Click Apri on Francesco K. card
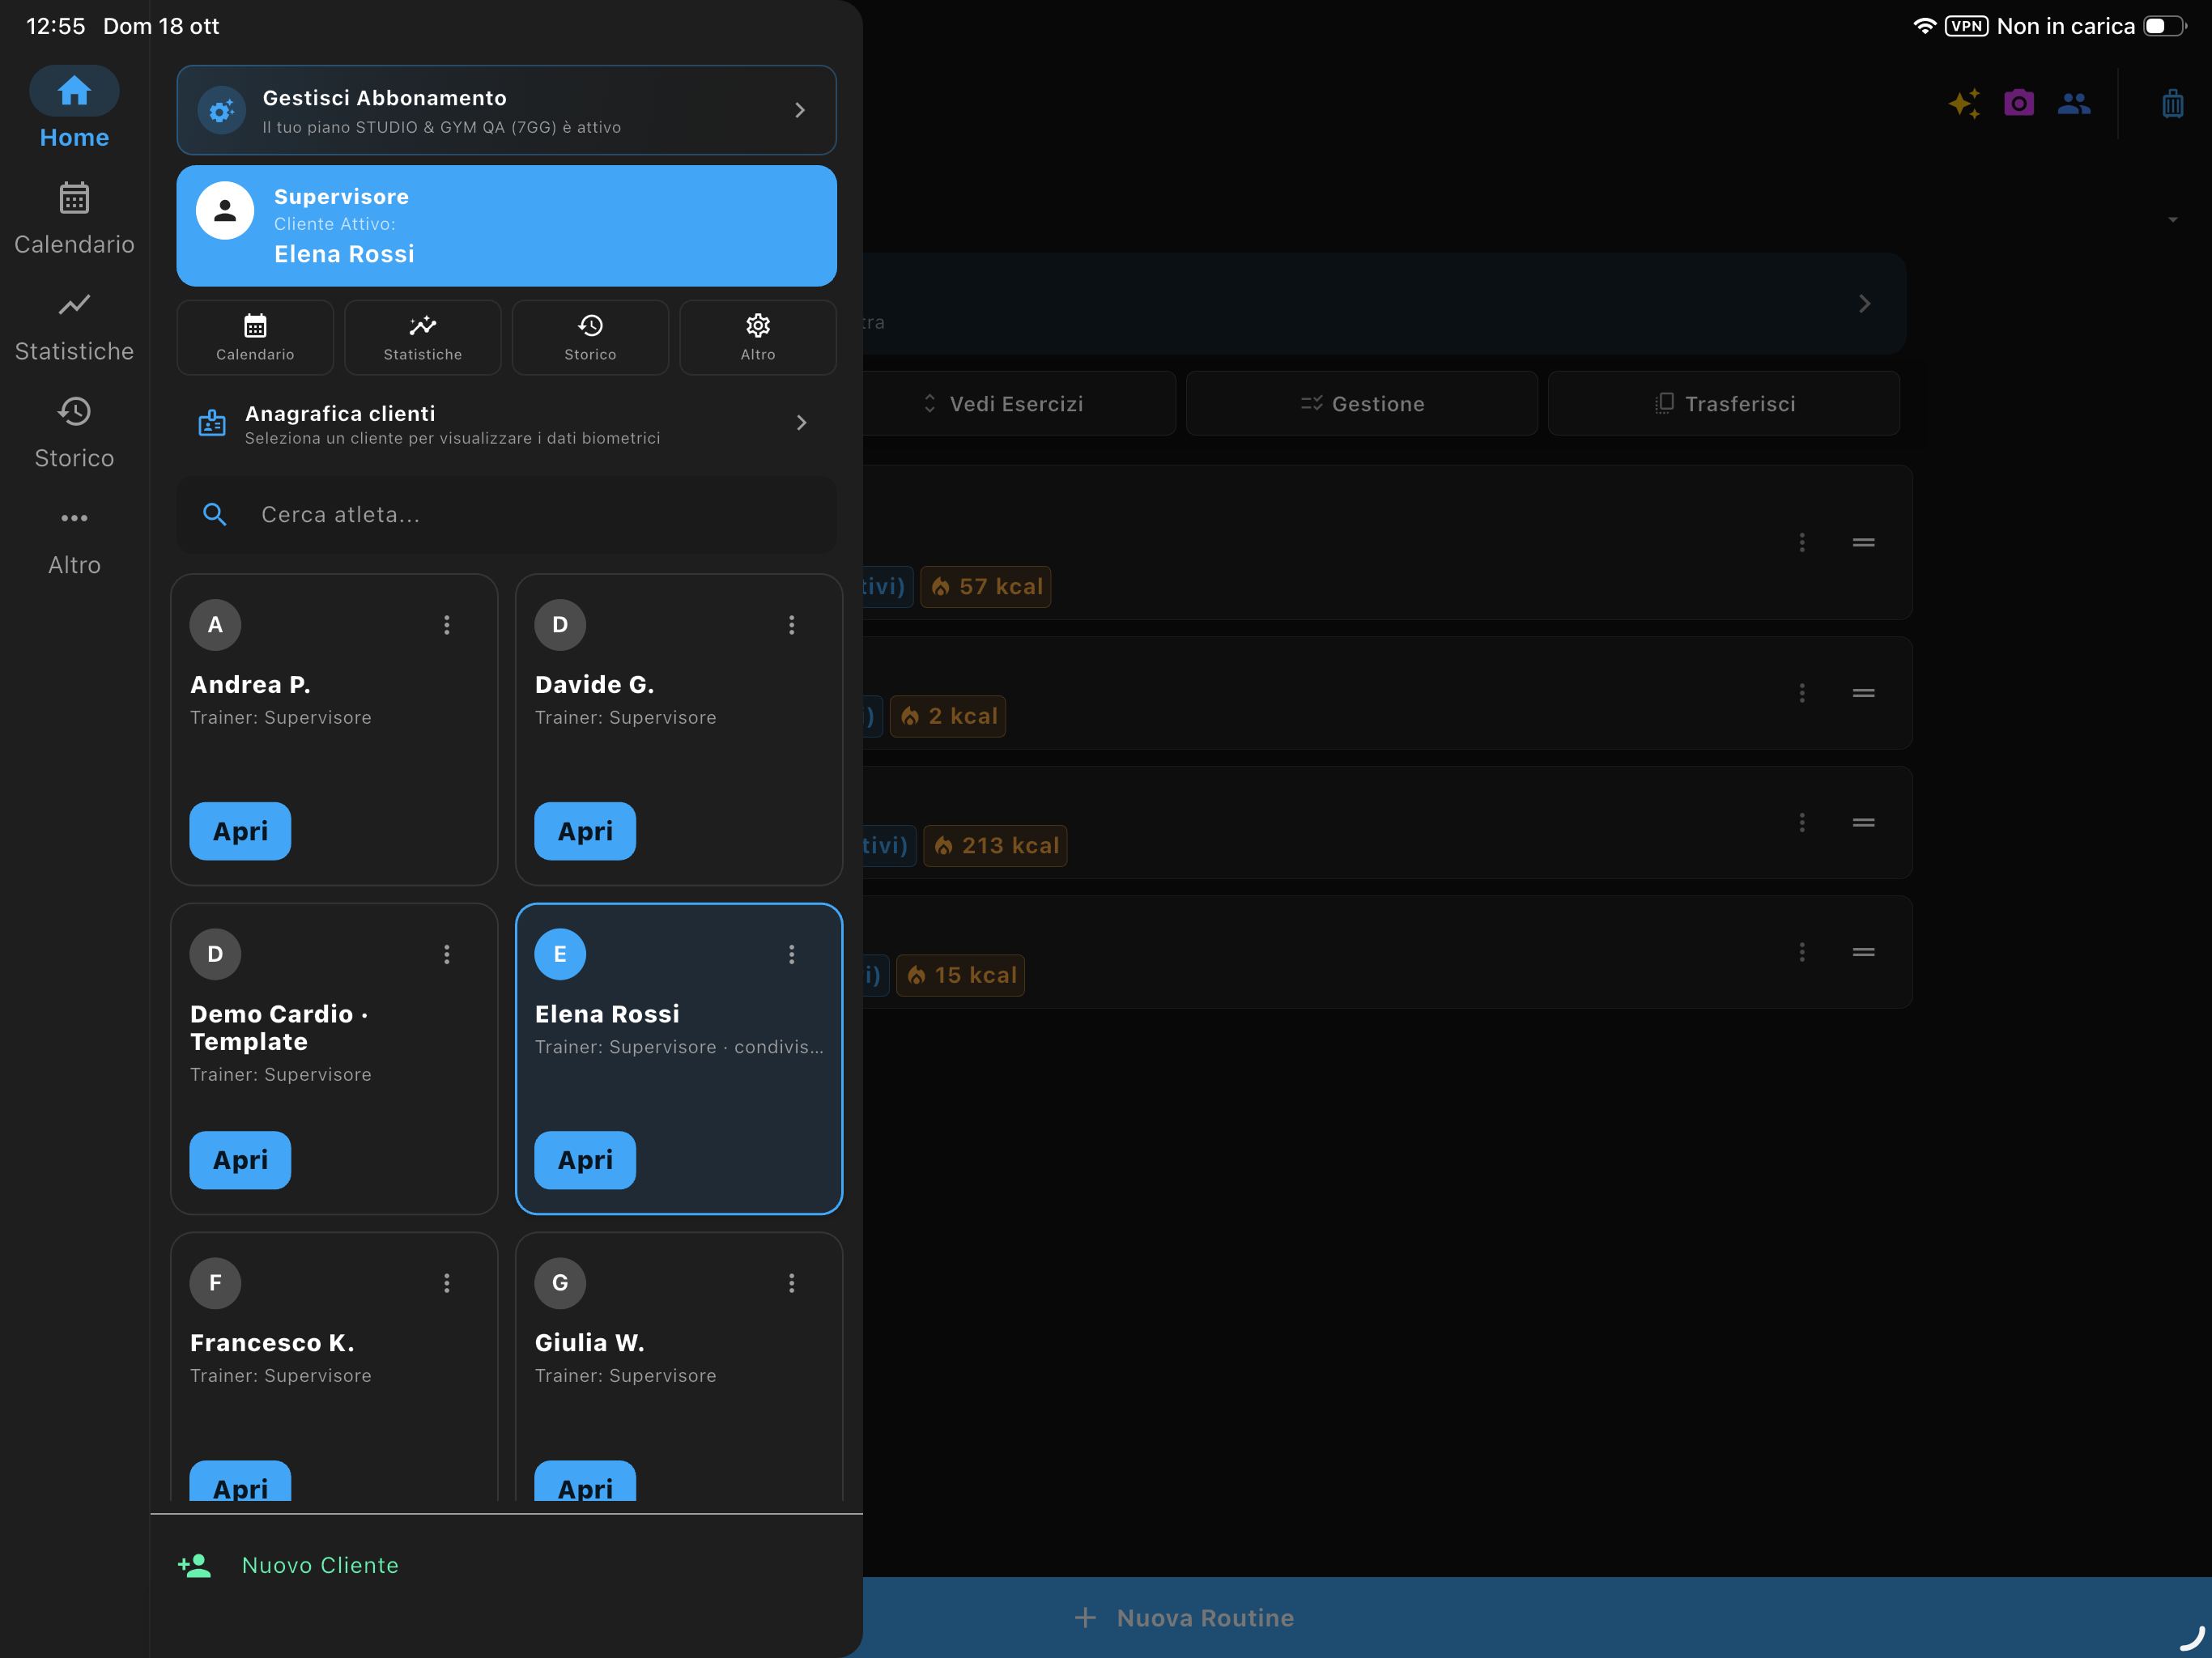 coord(240,1481)
